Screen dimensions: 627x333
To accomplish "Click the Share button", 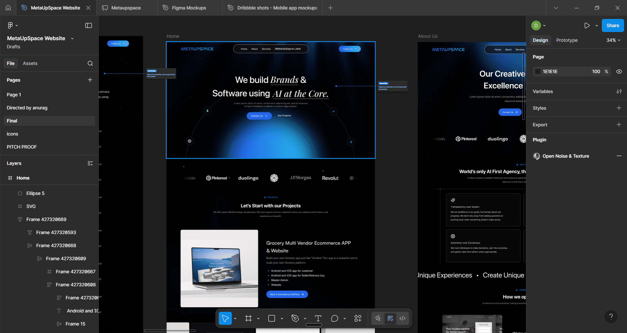I will pos(613,25).
